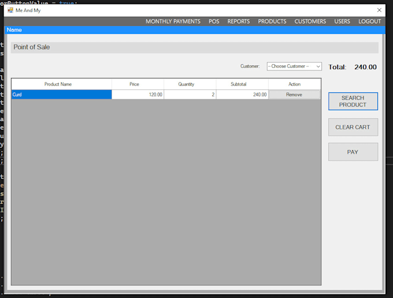Remove the Curd item from cart
The height and width of the screenshot is (298, 393).
pos(294,95)
